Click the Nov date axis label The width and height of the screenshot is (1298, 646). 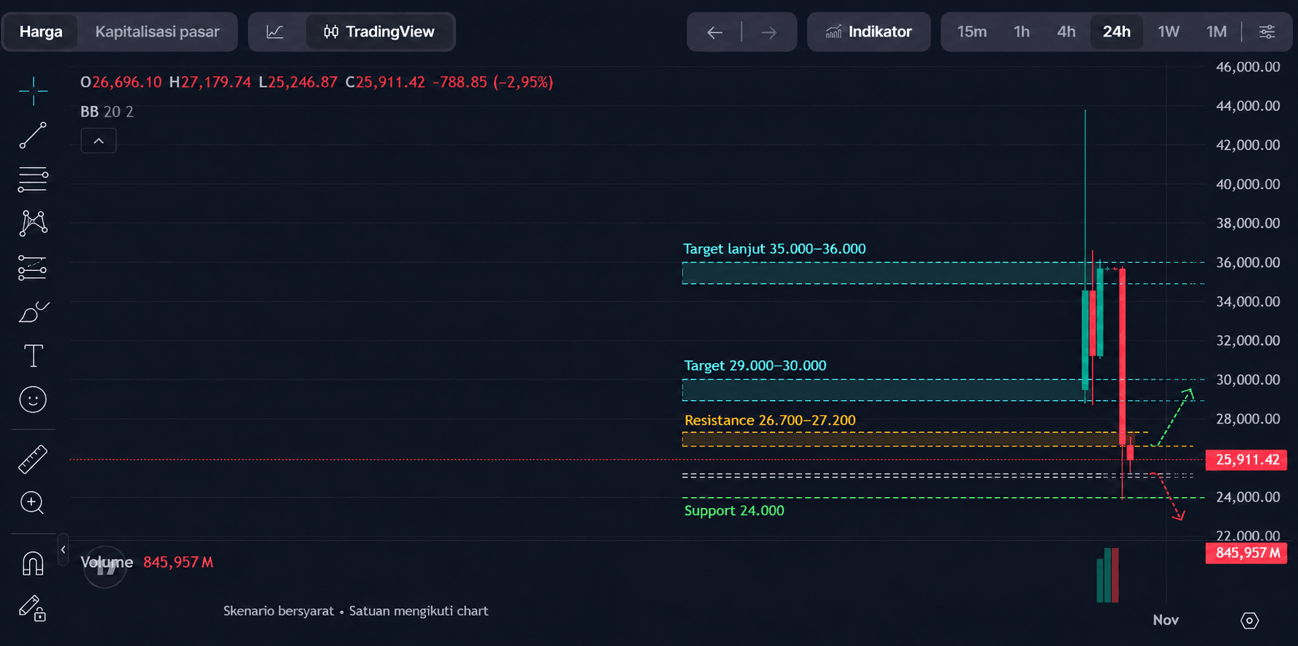(1166, 620)
